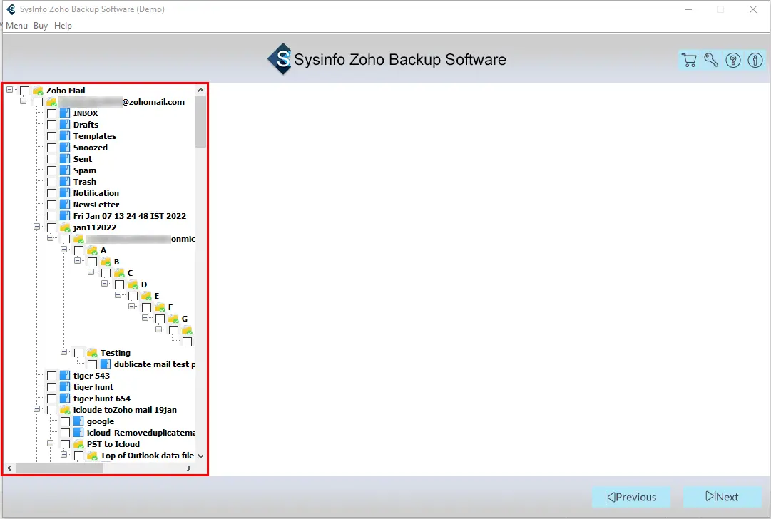
Task: Tick the tiger hunt checkbox
Action: tap(51, 387)
